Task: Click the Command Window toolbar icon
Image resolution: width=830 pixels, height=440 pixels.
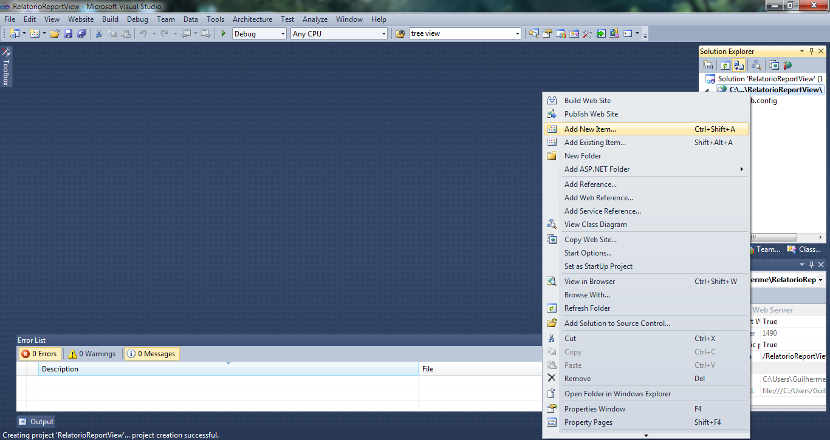Action: [x=628, y=33]
